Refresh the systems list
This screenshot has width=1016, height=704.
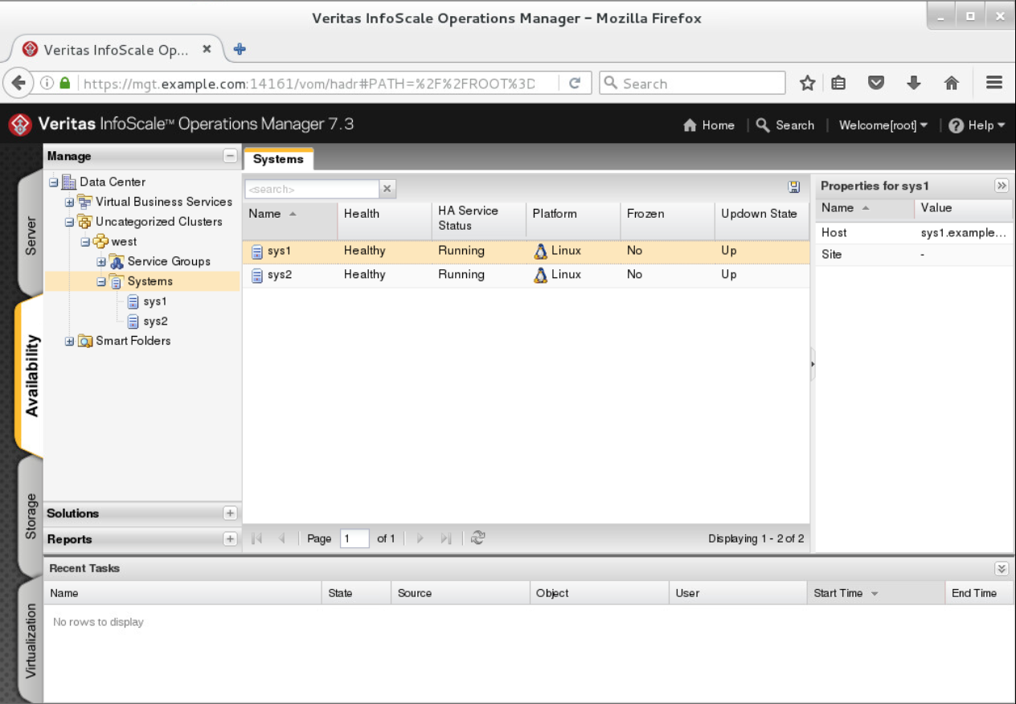pyautogui.click(x=477, y=538)
